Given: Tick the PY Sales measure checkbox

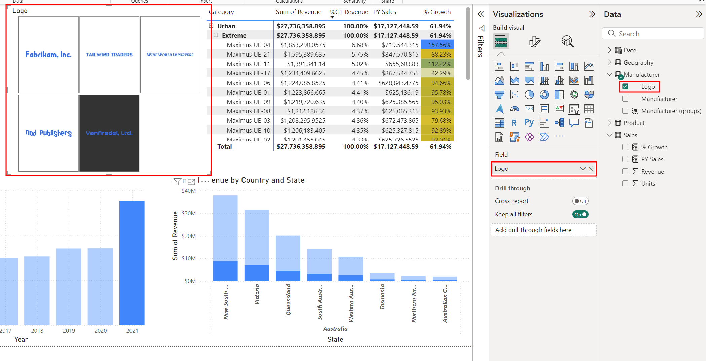Looking at the screenshot, I should (x=625, y=159).
